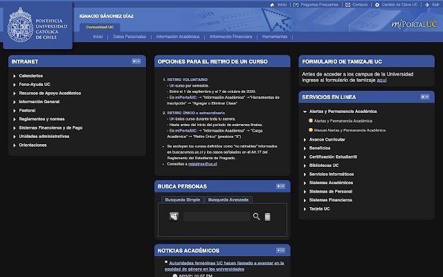Screen dimensions: 443x277
Task: Expand Unidades administrativas
Action: tap(14, 136)
